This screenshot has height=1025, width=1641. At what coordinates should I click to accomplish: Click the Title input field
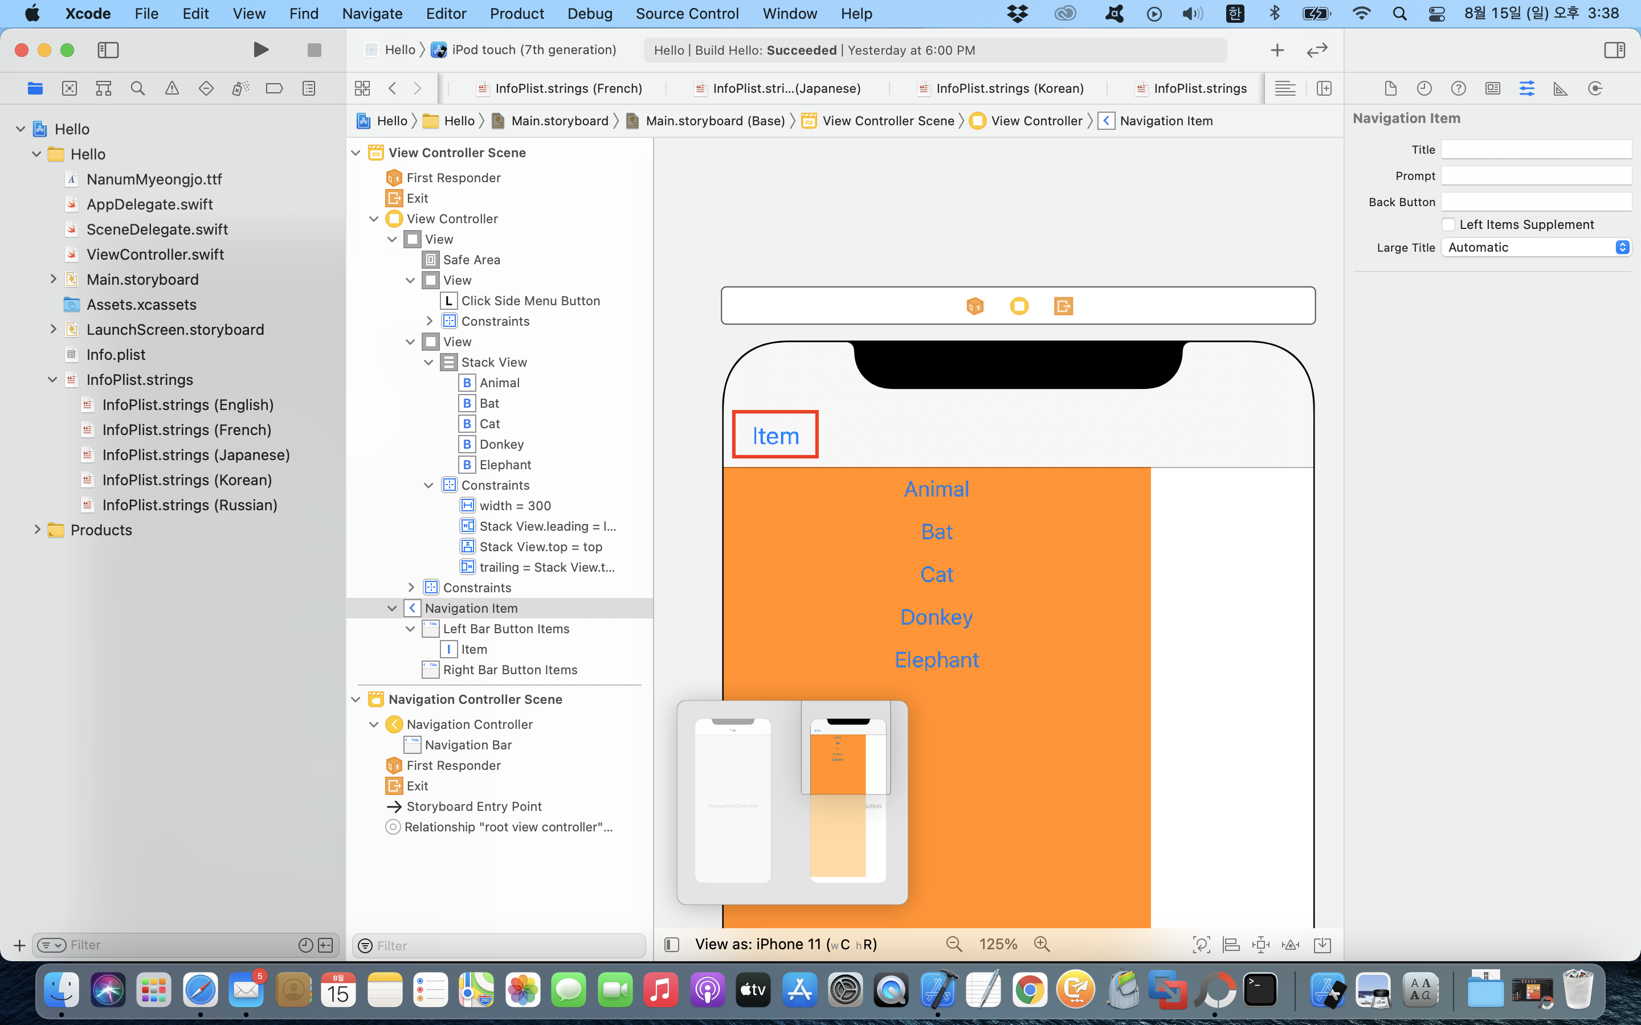pyautogui.click(x=1536, y=149)
